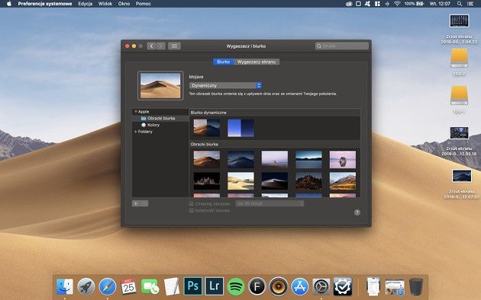This screenshot has height=300, width=481.
Task: Select Mojave dynamic desktop thumbnail
Action: coord(207,128)
